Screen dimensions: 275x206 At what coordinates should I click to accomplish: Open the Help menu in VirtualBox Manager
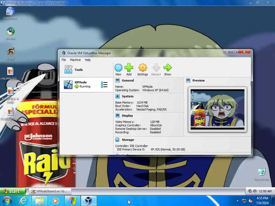(x=88, y=60)
